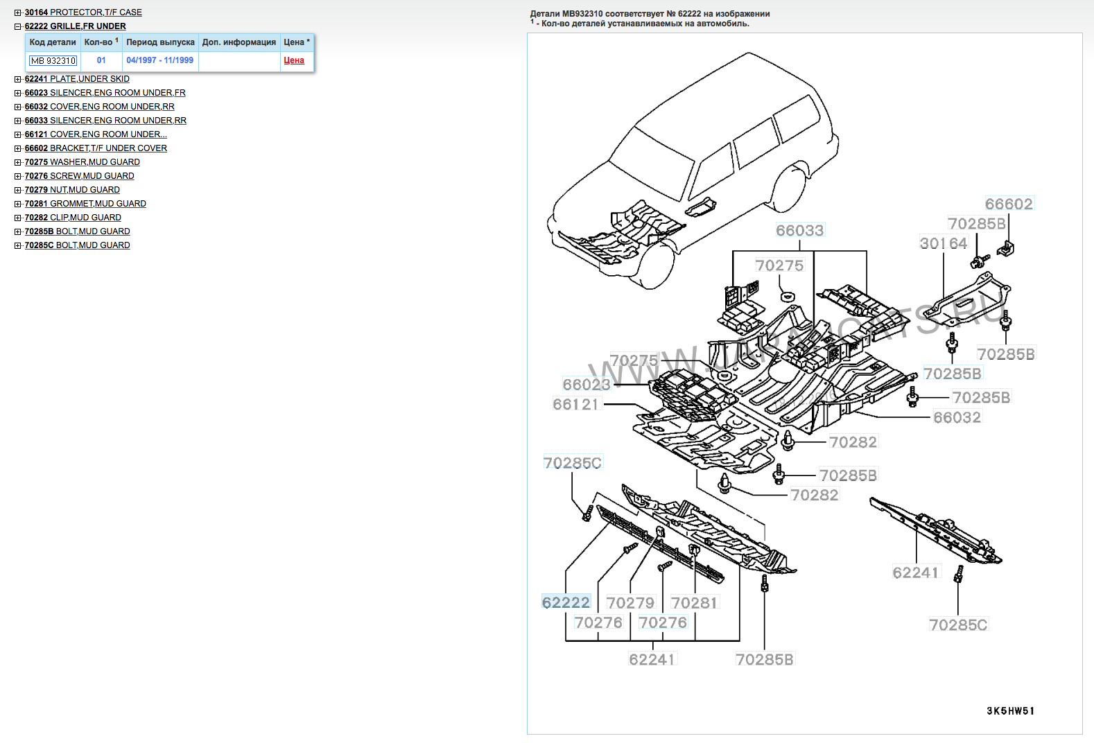Screen dimensions: 1094x743
Task: Click the MB 932310 part code field
Action: coord(53,61)
